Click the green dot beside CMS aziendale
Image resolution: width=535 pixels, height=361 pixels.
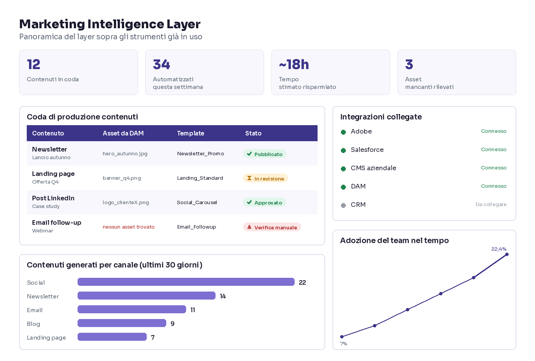point(343,169)
